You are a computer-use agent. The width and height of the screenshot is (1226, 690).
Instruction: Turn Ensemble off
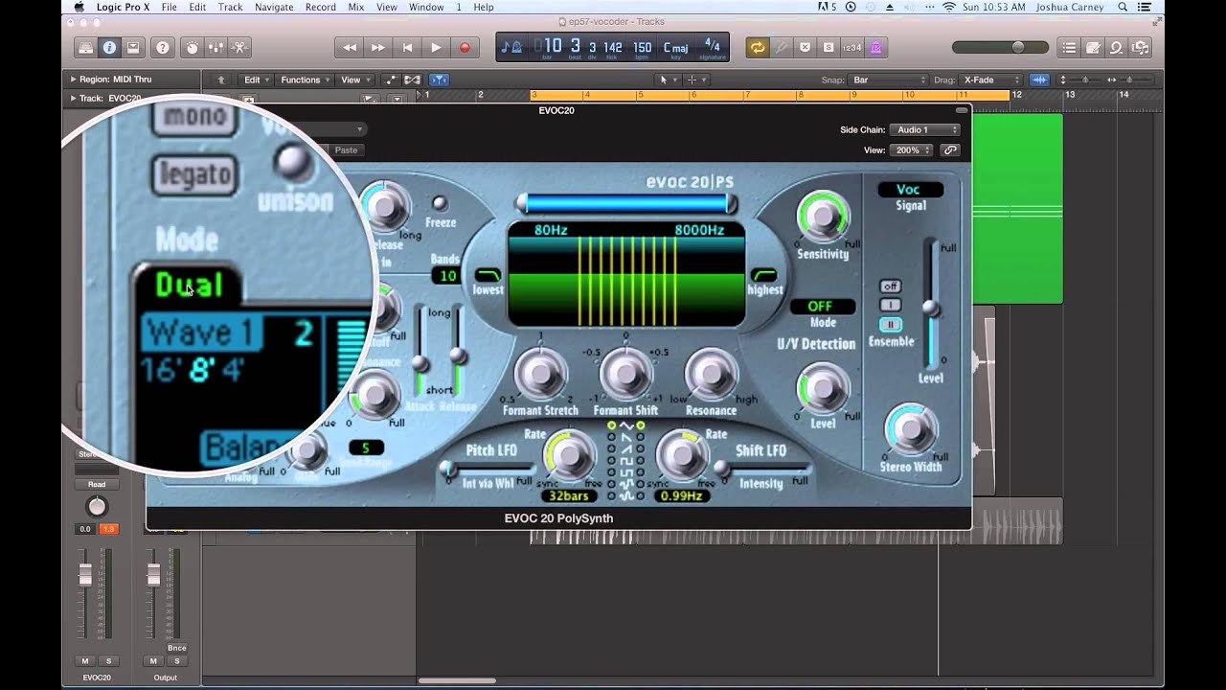coord(890,287)
